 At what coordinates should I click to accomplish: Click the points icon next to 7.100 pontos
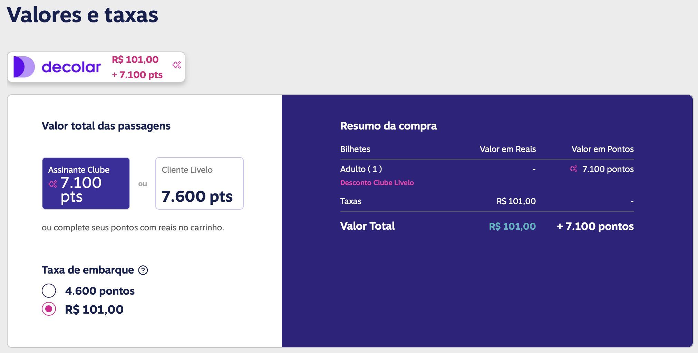[x=573, y=169]
